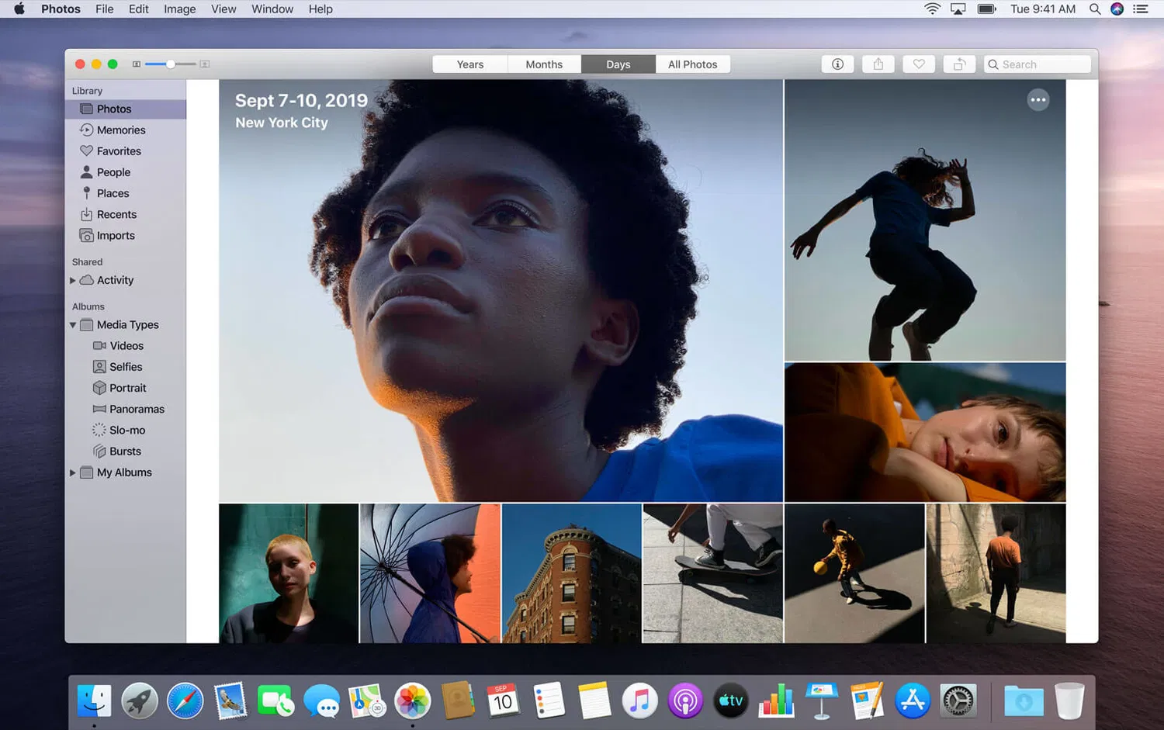Image resolution: width=1164 pixels, height=730 pixels.
Task: Open the more options ellipsis on the photo
Action: (1038, 100)
